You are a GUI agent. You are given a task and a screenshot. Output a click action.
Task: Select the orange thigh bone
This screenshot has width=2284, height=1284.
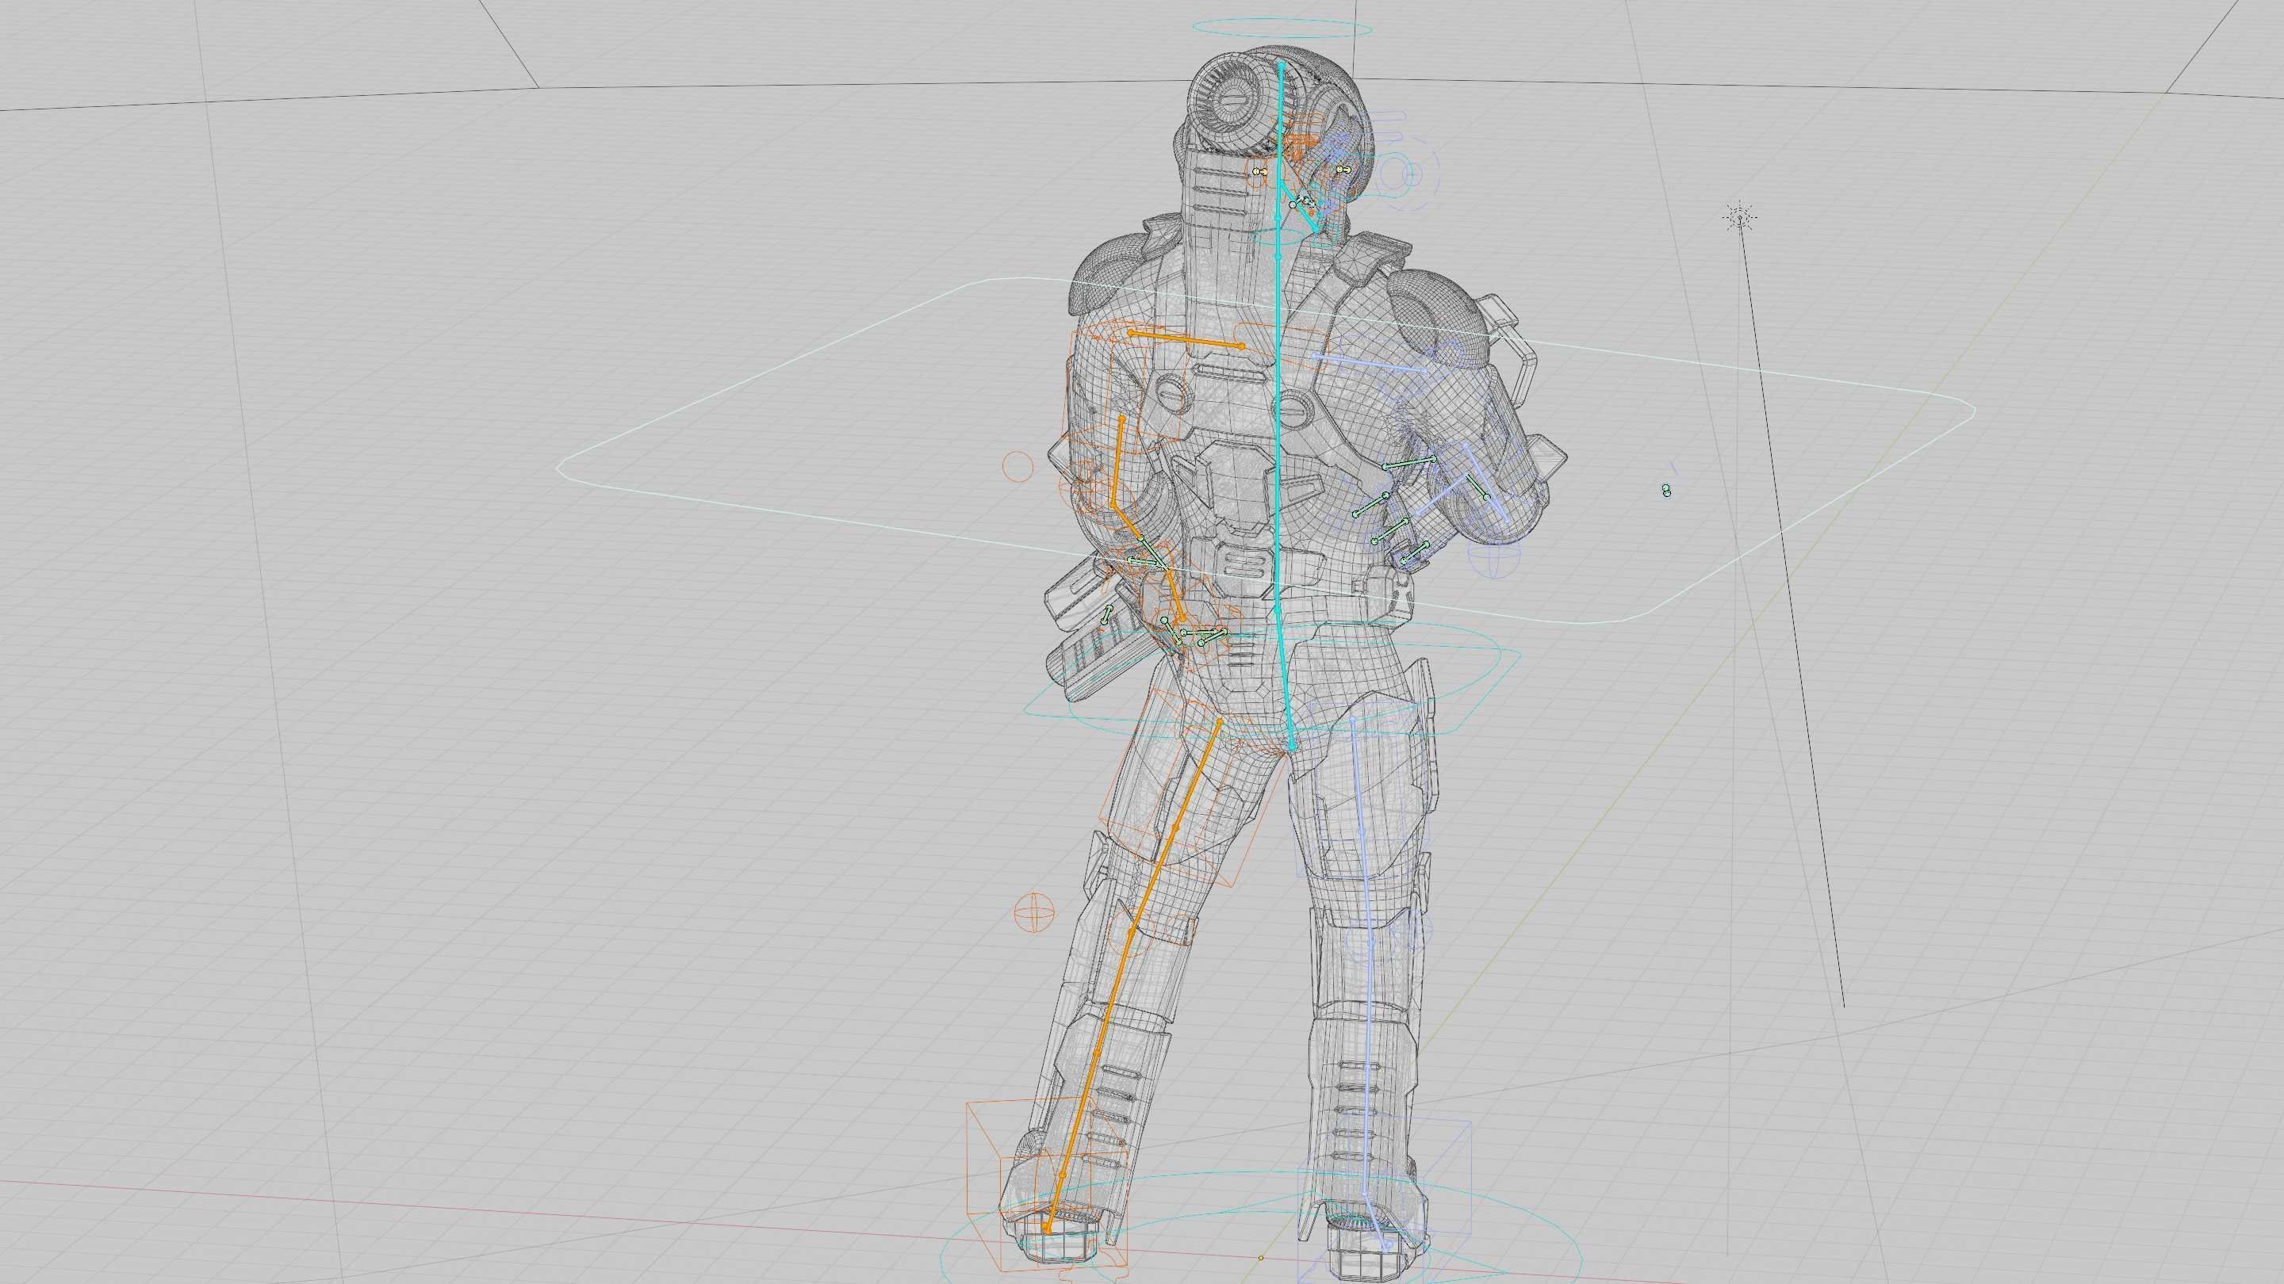(1175, 826)
